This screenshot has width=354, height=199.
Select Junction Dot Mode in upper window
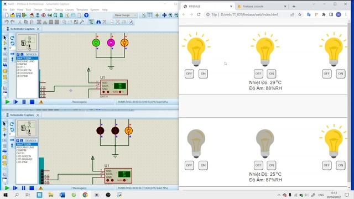[5, 49]
